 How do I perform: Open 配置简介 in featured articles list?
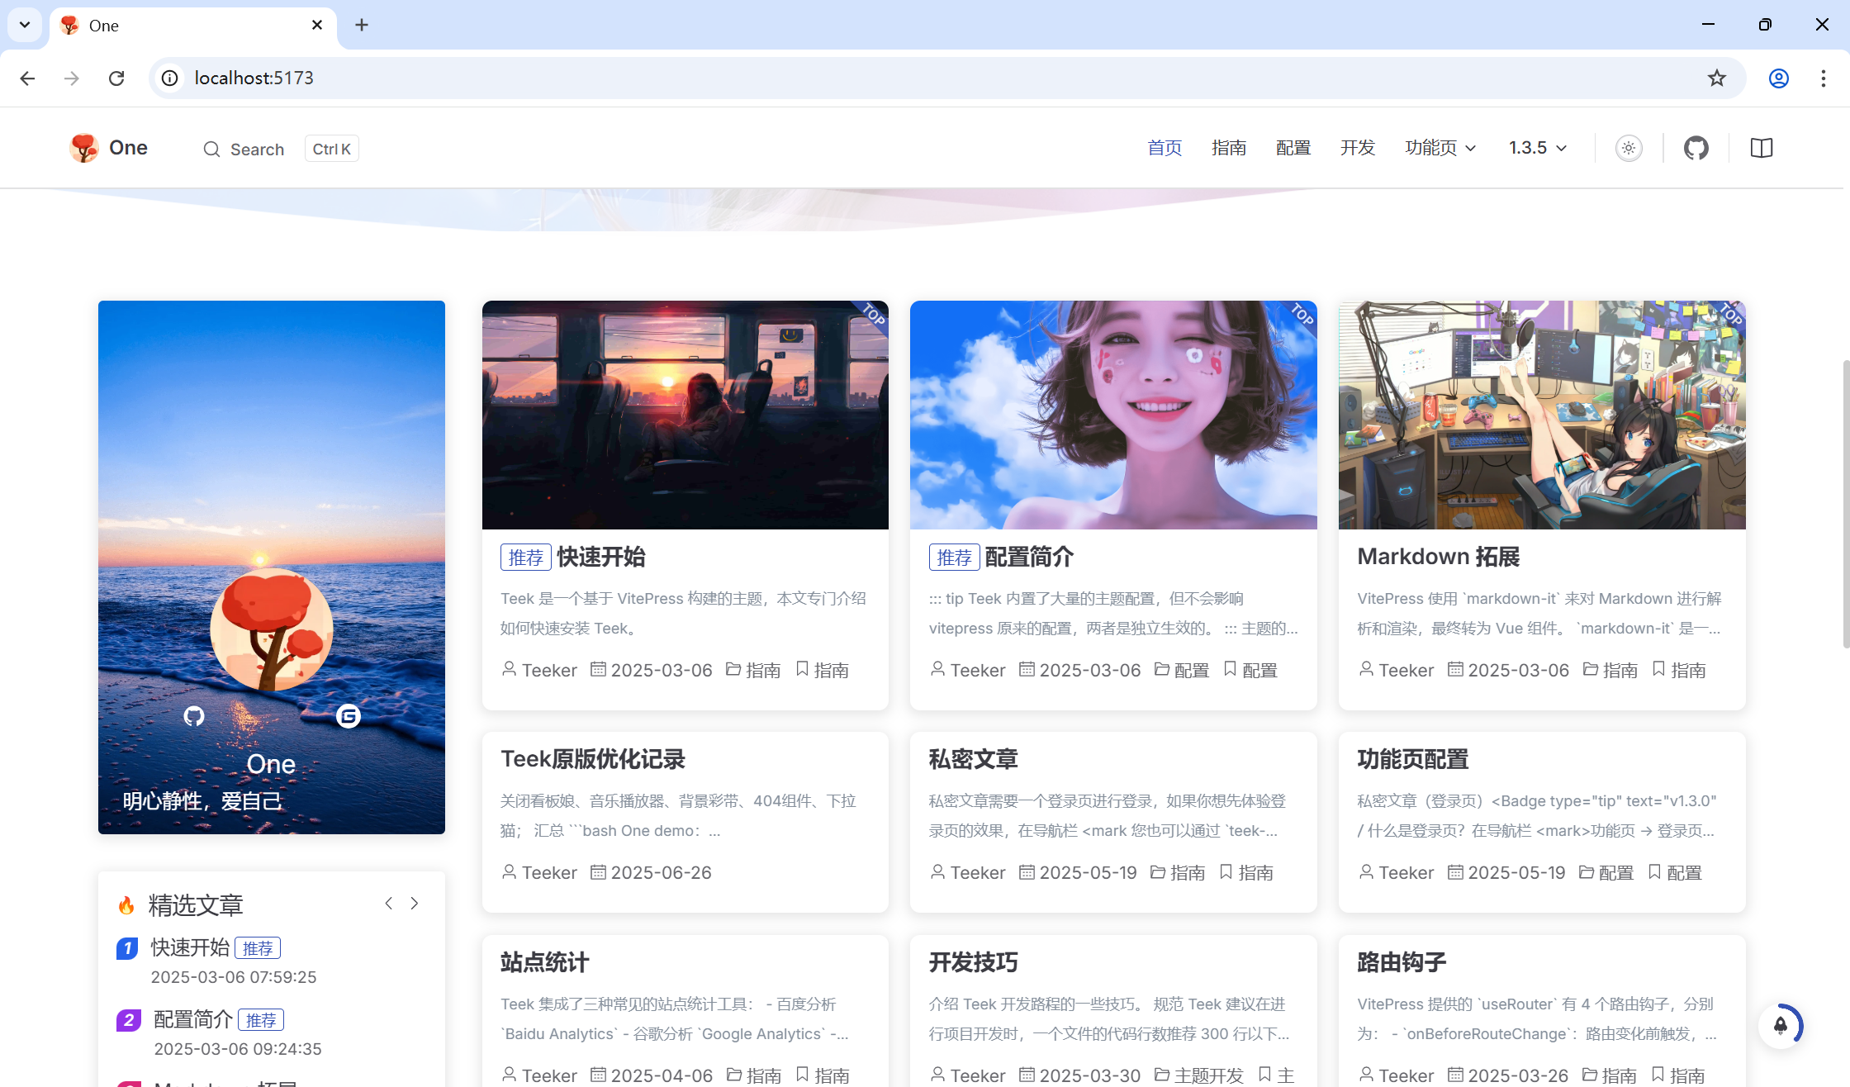(x=193, y=1019)
